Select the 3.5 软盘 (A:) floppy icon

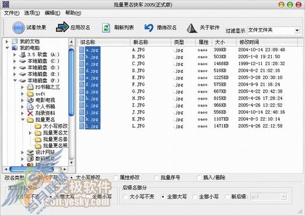[x=23, y=55]
